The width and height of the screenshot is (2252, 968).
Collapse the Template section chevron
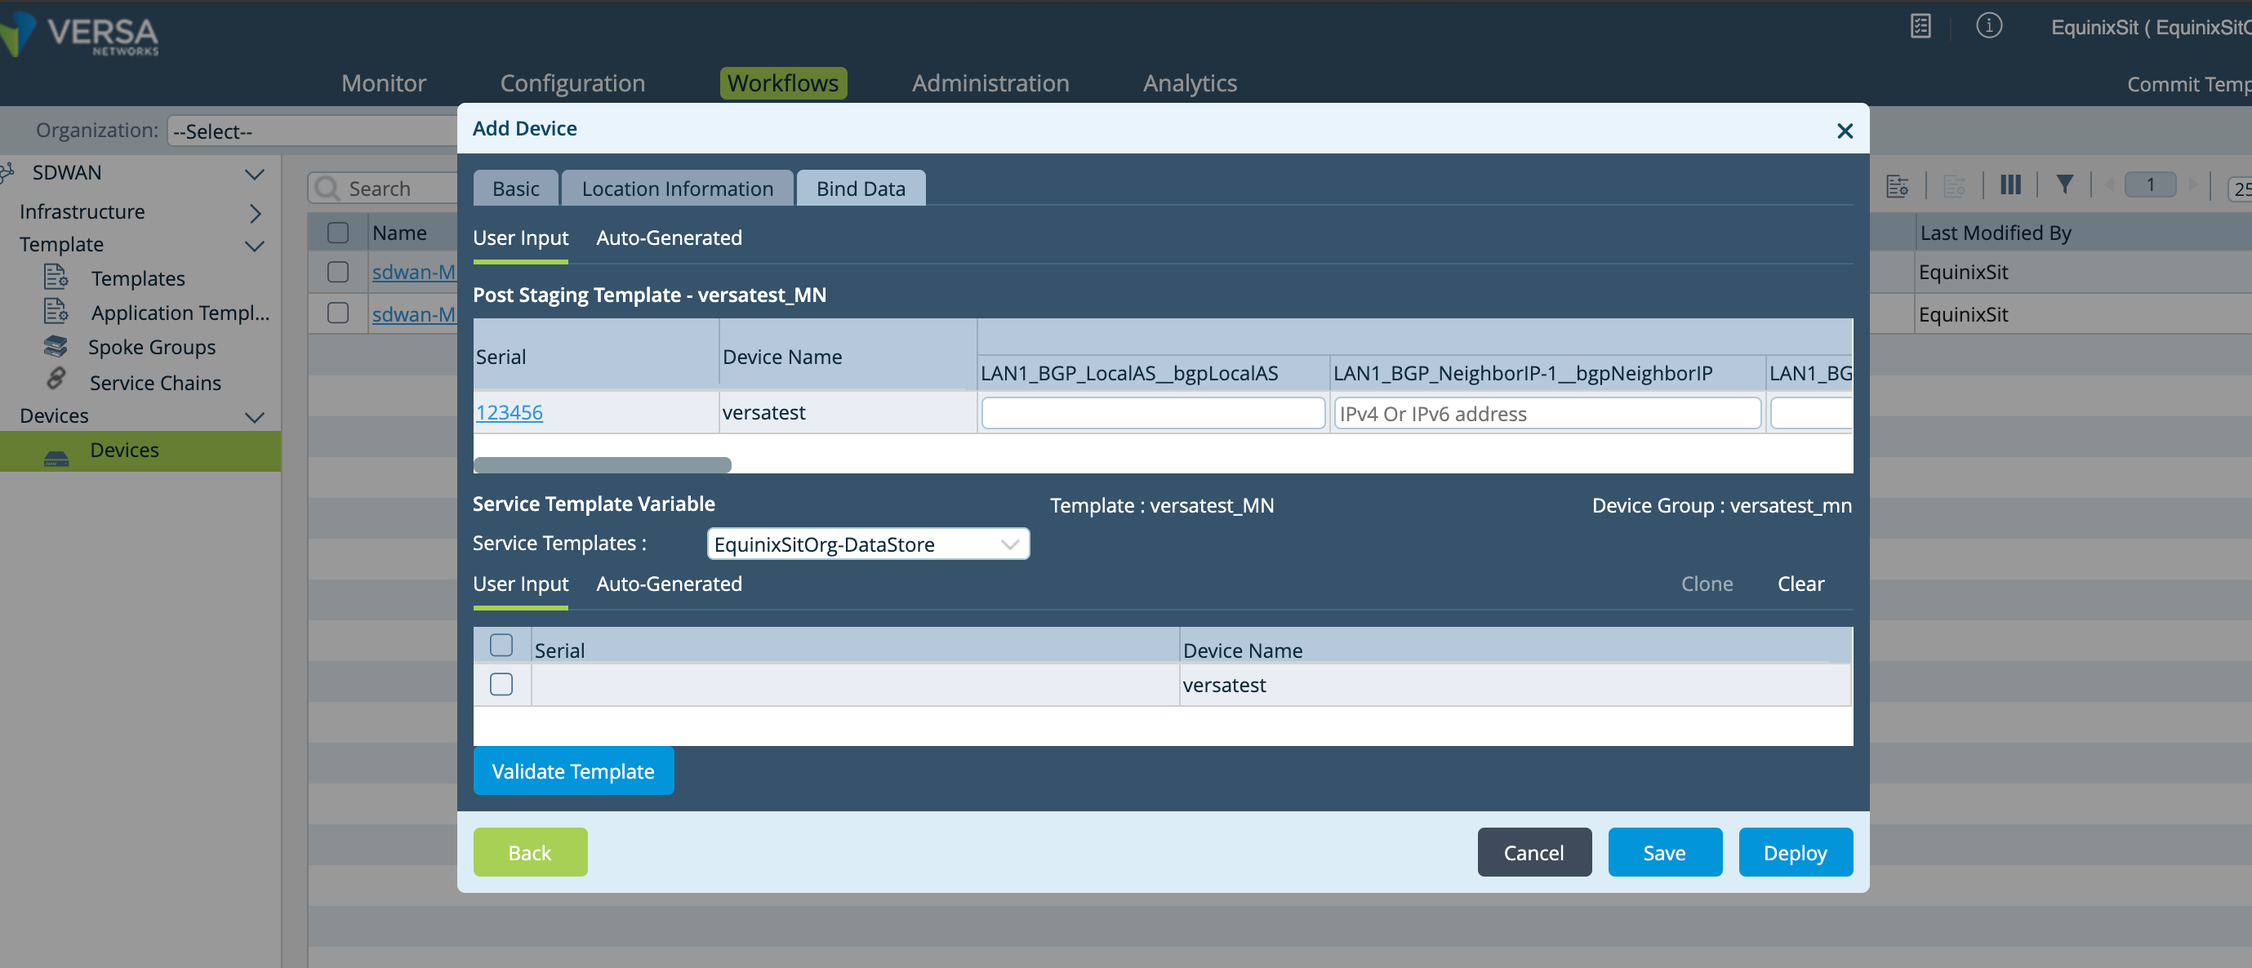255,246
